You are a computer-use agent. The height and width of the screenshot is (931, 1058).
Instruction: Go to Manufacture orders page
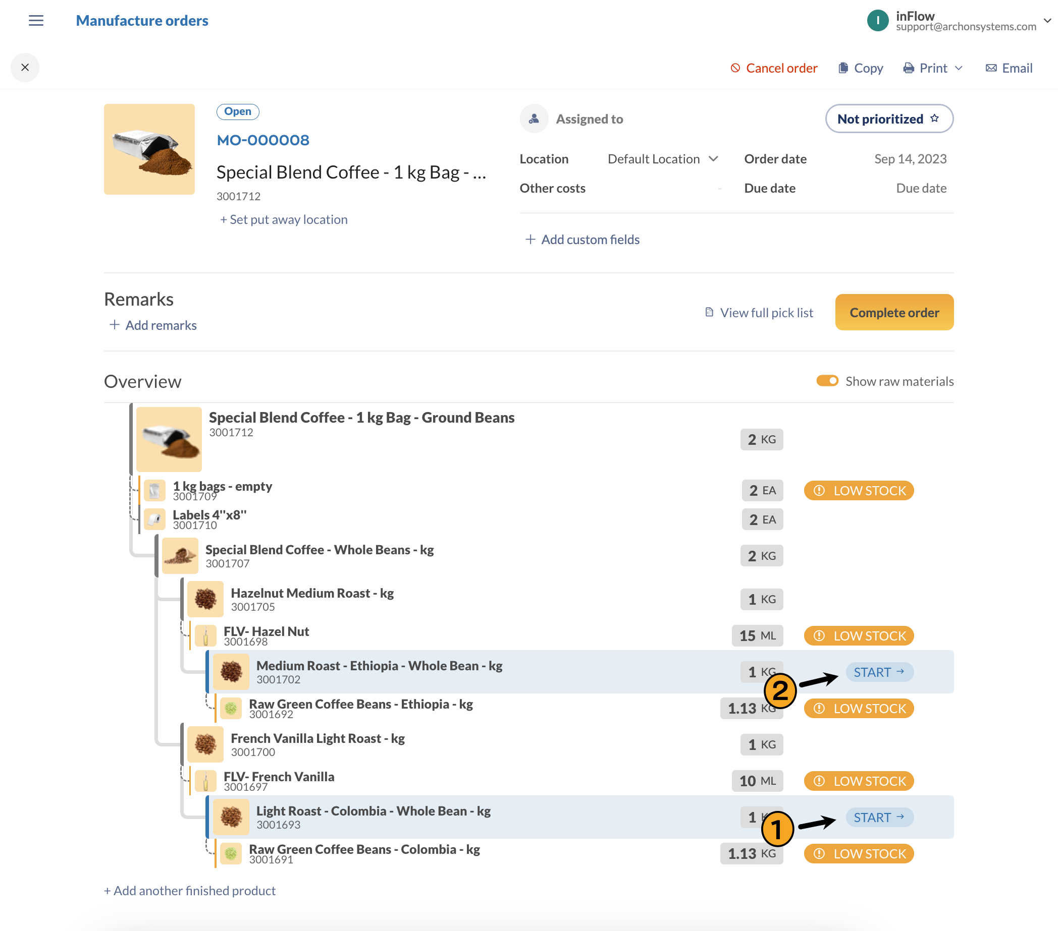[142, 21]
